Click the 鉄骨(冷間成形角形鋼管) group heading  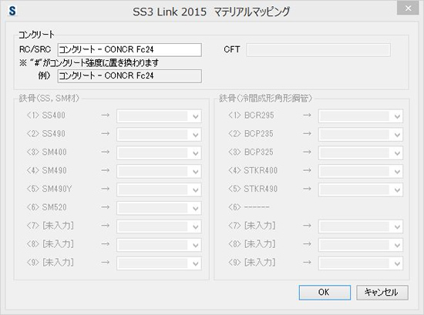[x=265, y=98]
